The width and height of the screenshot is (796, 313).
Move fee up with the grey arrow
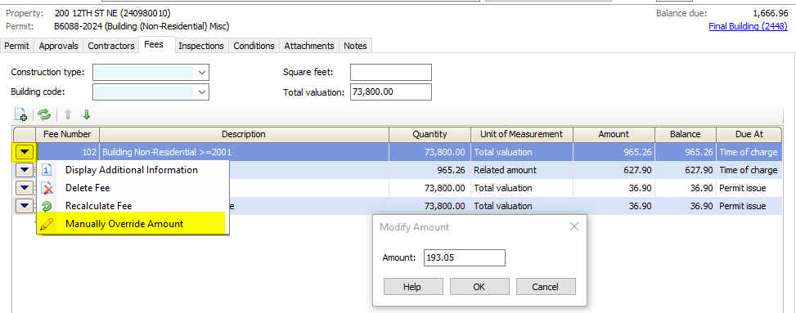click(67, 115)
